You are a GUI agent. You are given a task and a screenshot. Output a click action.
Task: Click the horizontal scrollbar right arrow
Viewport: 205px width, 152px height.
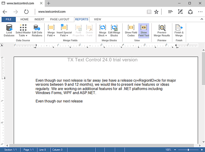(x=200, y=146)
